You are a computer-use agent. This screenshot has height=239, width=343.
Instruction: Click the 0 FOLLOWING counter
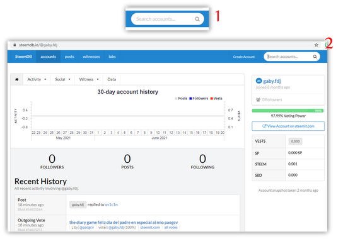pos(202,162)
